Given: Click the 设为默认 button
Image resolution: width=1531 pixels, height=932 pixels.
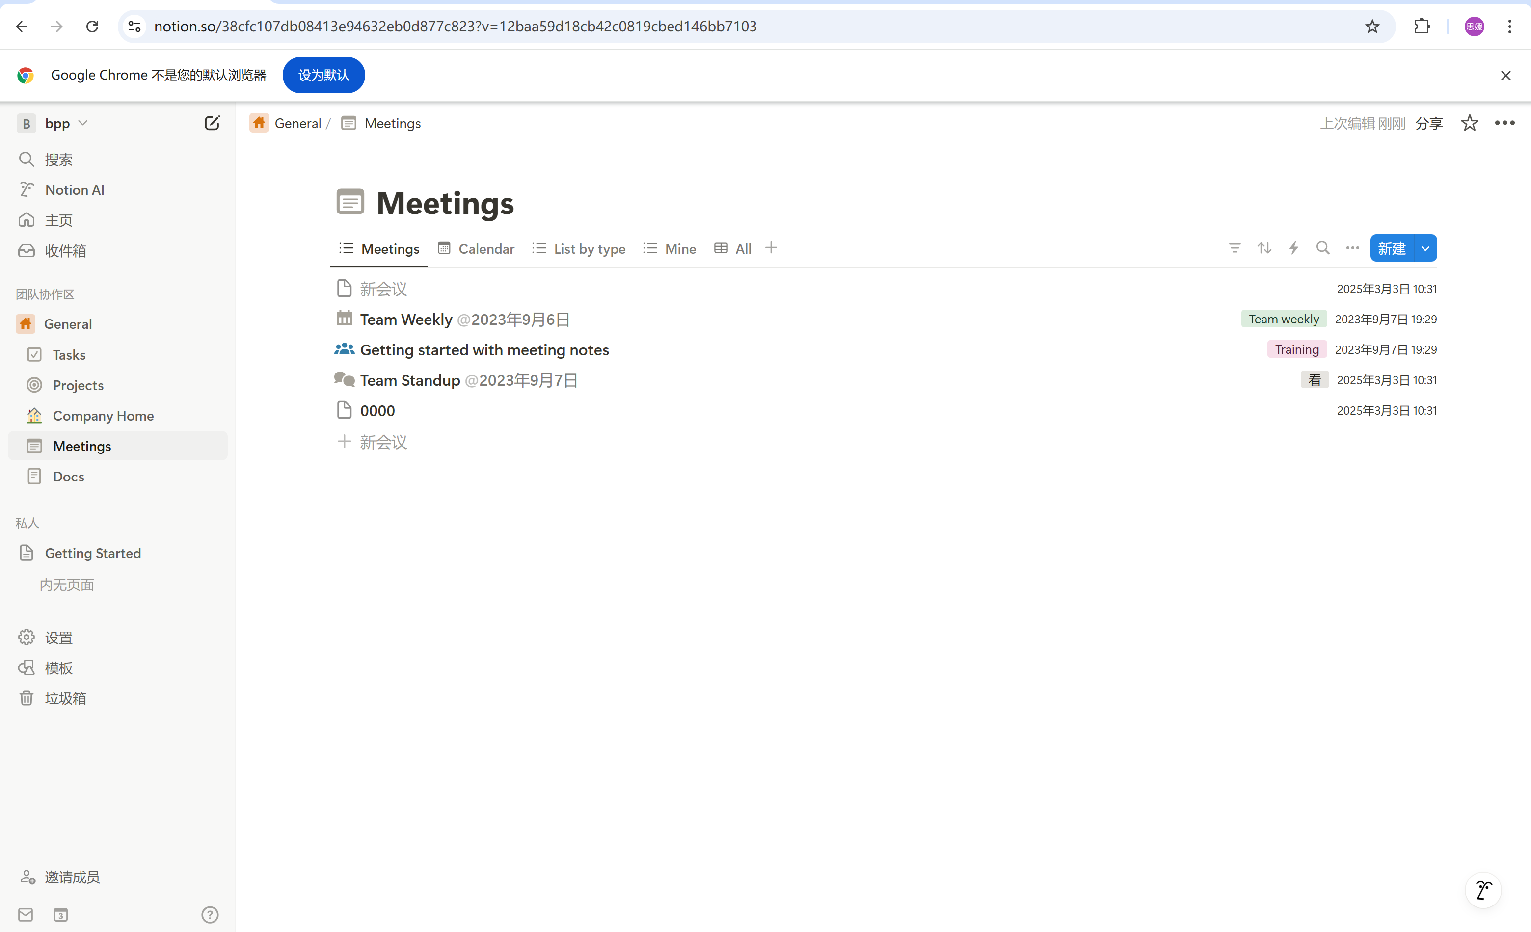Looking at the screenshot, I should 323,75.
